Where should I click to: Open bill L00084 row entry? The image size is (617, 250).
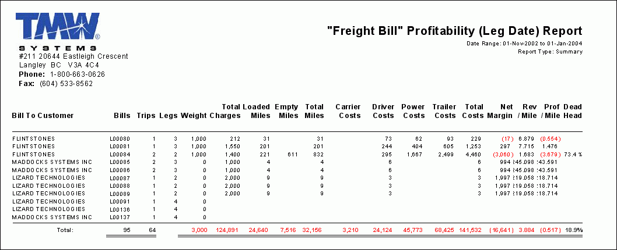[x=120, y=154]
